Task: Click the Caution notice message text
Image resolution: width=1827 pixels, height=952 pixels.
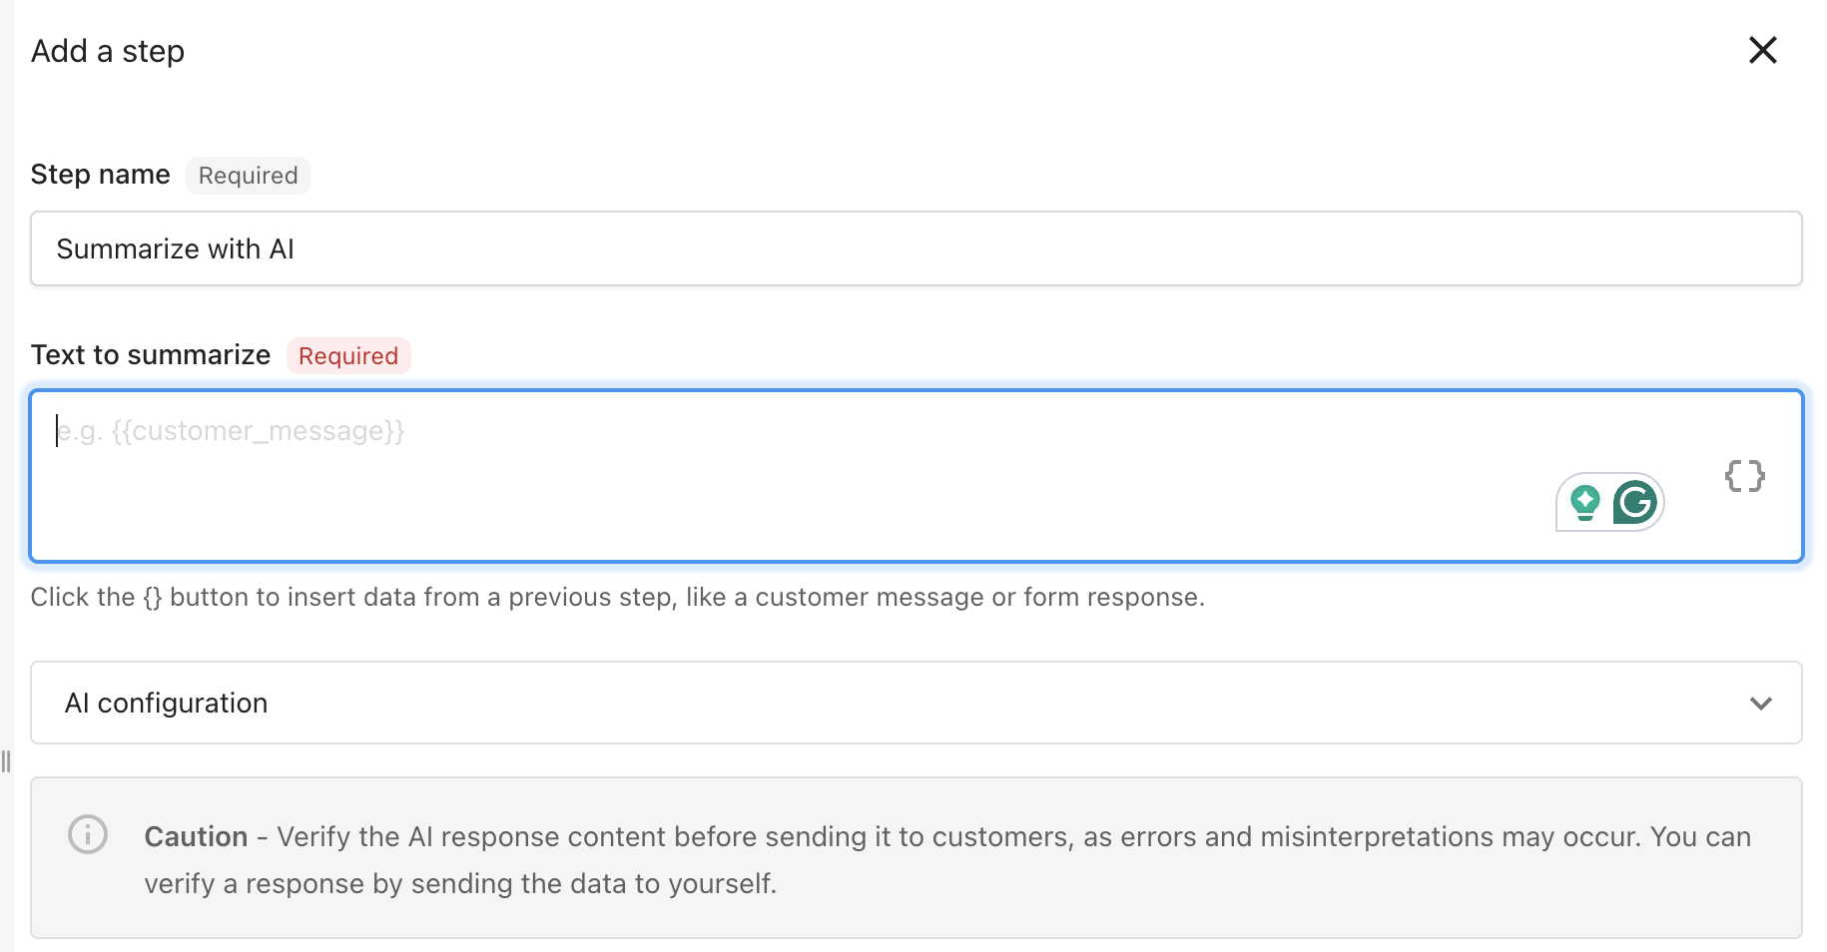Action: point(947,860)
